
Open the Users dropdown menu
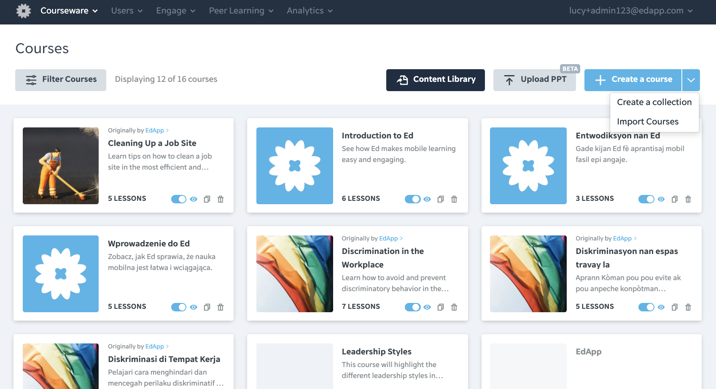(x=127, y=11)
